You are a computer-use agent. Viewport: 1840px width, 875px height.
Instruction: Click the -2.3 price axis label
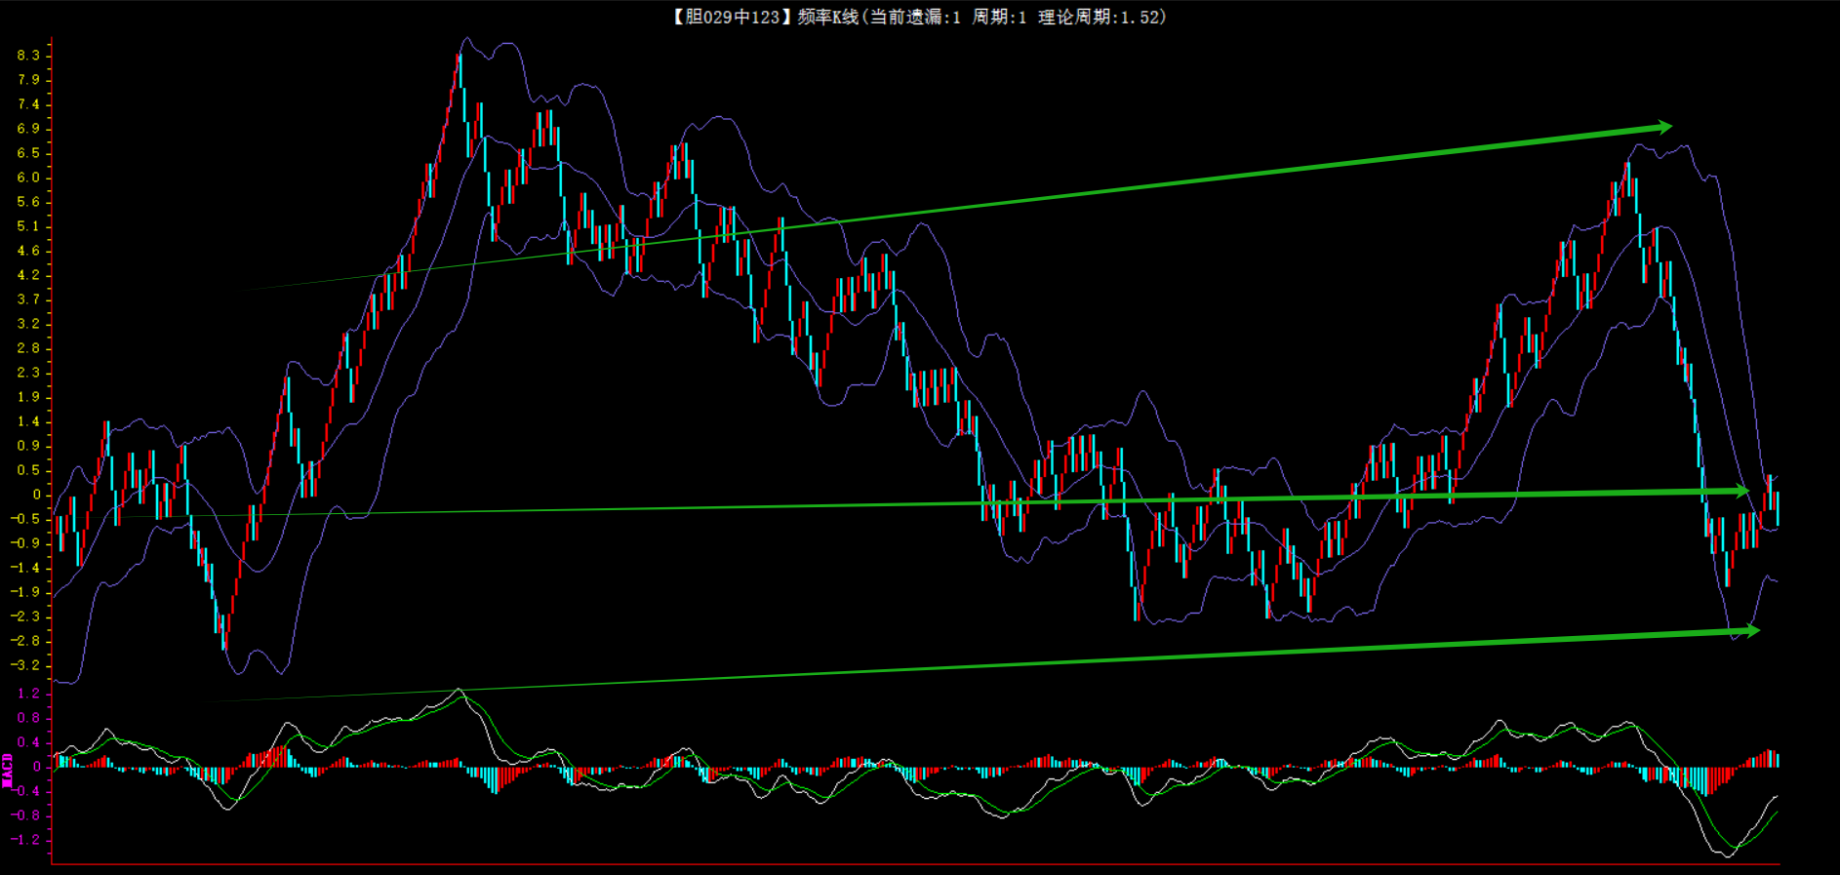(x=25, y=616)
